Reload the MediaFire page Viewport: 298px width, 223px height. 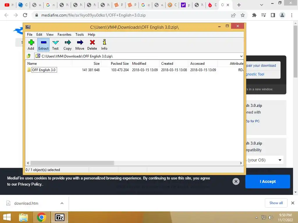coord(25,15)
